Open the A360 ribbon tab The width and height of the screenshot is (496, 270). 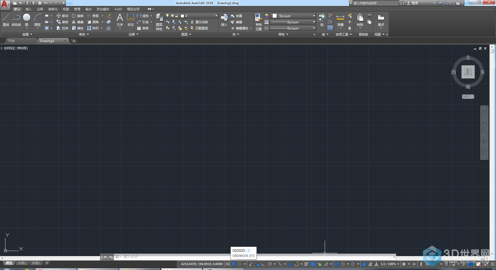click(x=118, y=9)
